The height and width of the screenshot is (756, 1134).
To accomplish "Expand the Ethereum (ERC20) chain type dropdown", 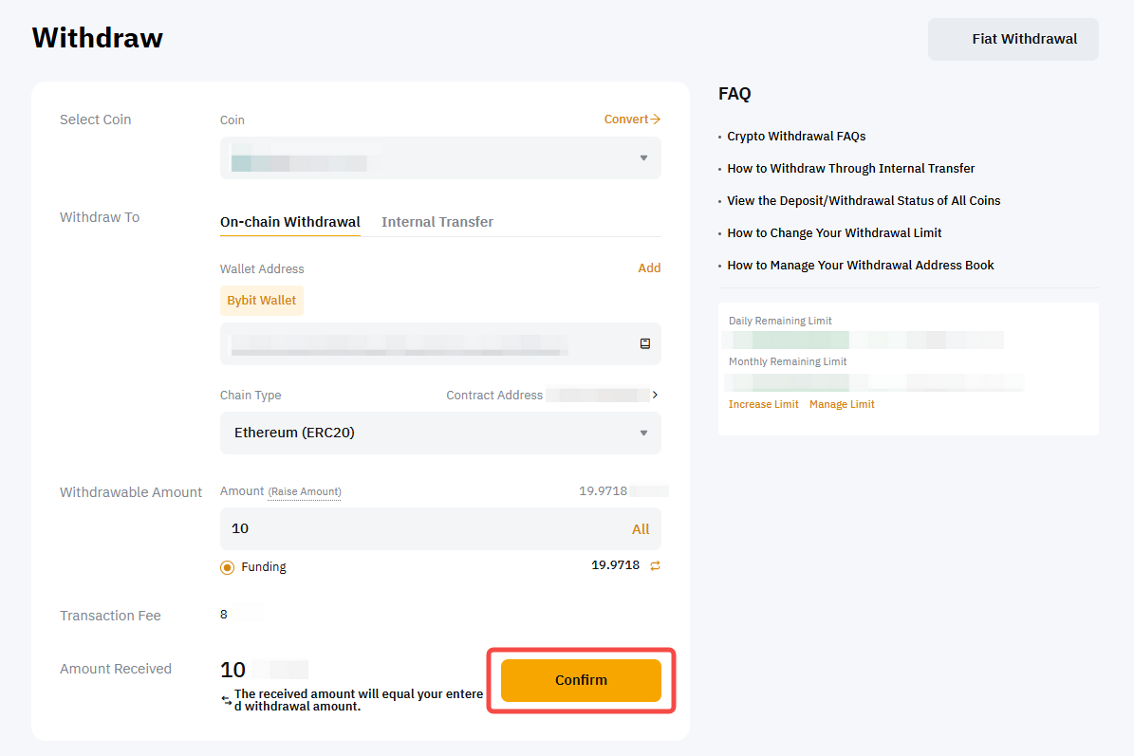I will [440, 433].
